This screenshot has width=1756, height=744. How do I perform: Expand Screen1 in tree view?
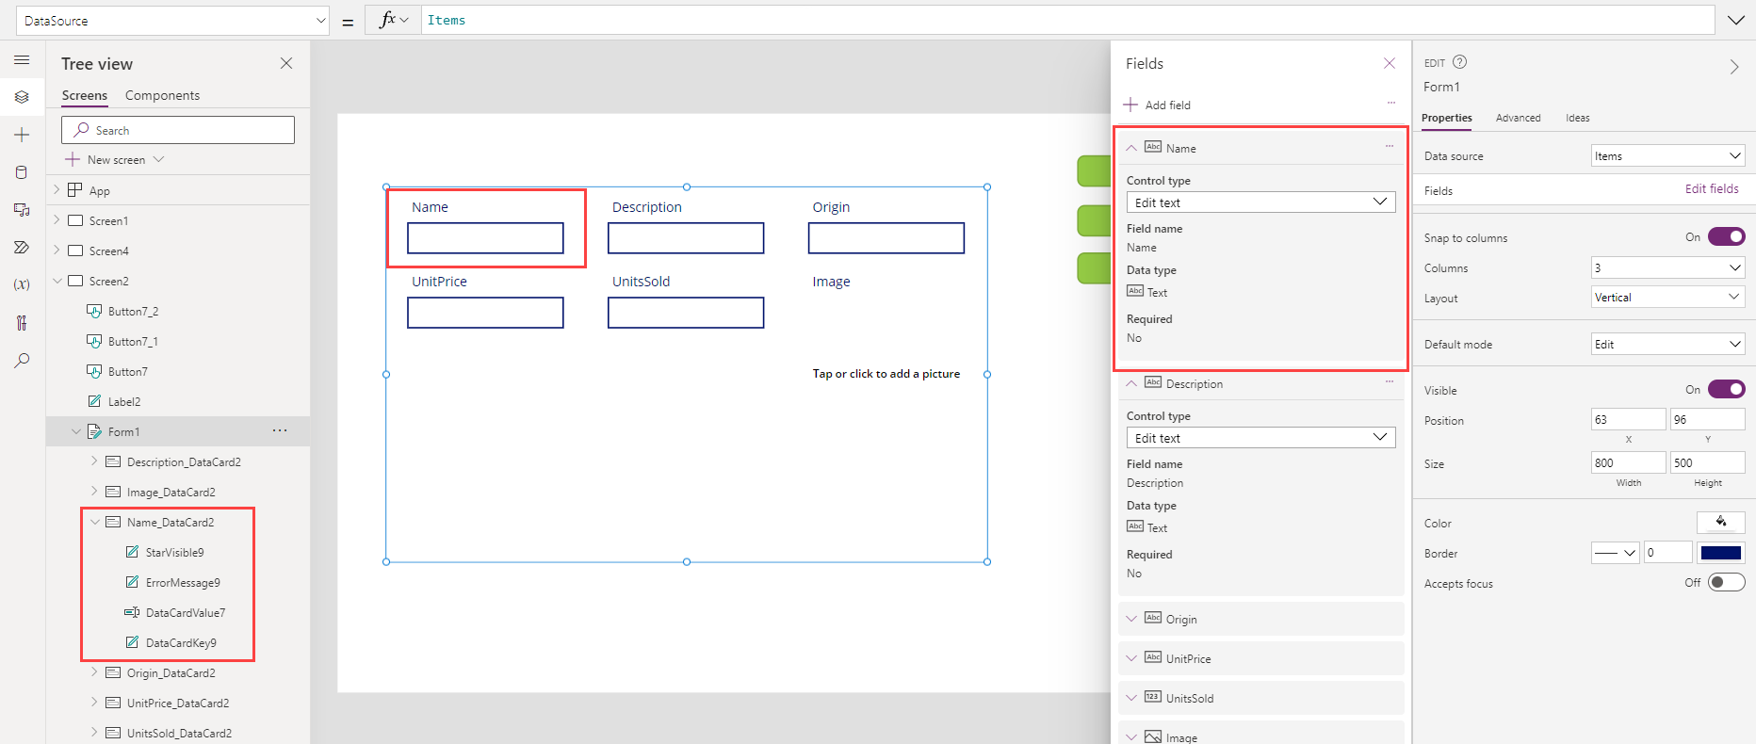coord(57,220)
